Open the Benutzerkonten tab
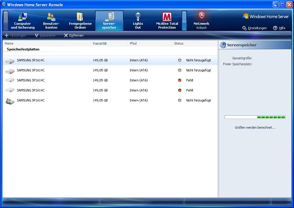This screenshot has width=294, height=208. click(x=51, y=21)
